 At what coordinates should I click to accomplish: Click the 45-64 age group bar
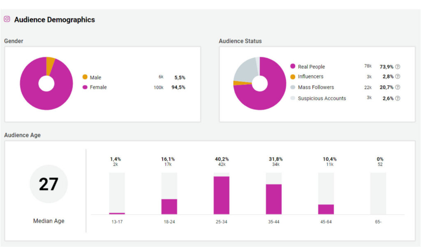(326, 209)
